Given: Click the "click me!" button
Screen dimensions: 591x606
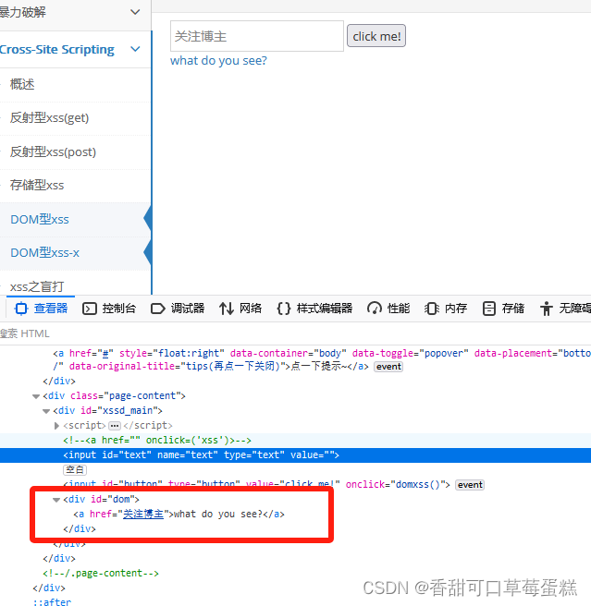Looking at the screenshot, I should [x=376, y=36].
